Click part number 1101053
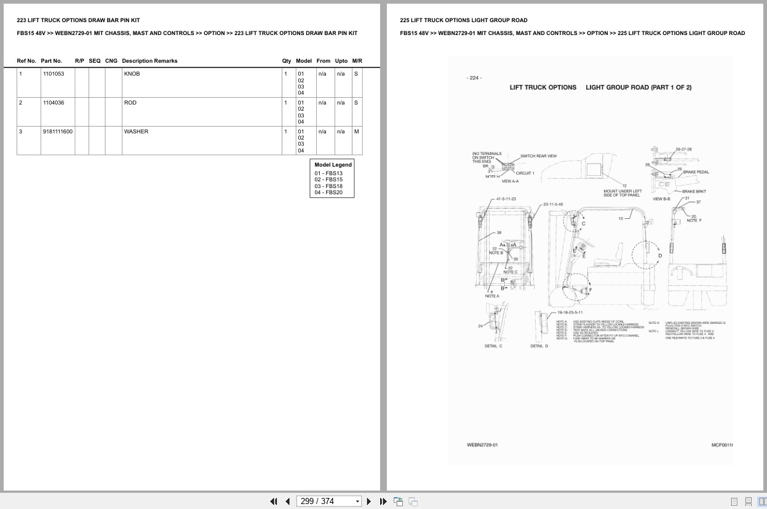767x509 pixels. [54, 74]
